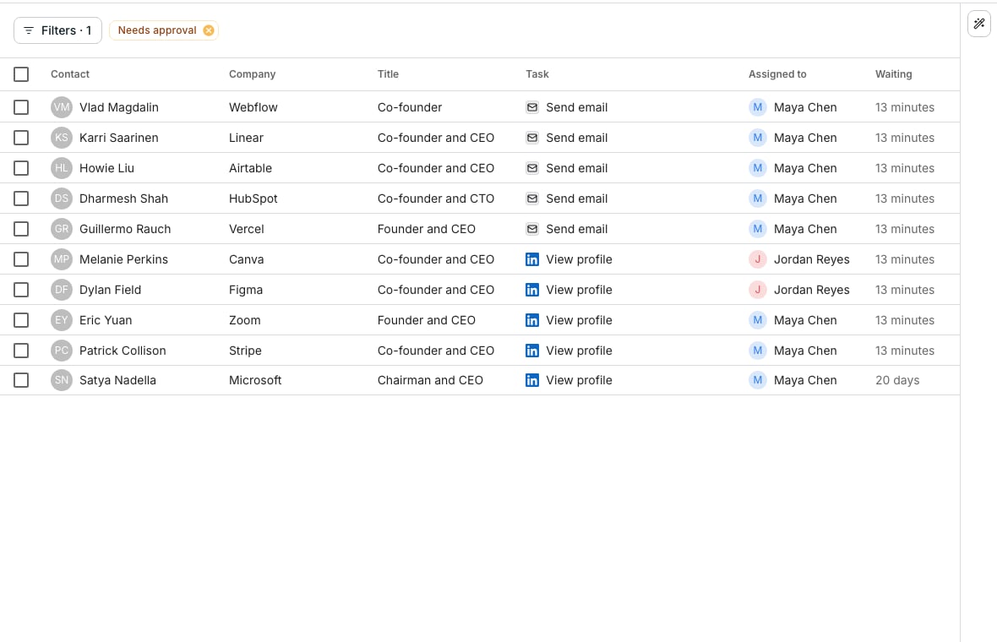Click the KS avatar for Karri Saarinen
This screenshot has height=642, width=997.
[x=62, y=138]
